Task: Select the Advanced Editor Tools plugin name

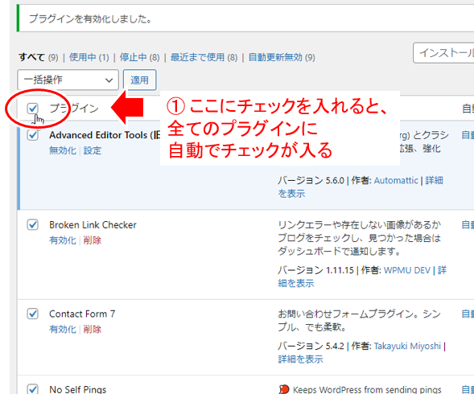Action: point(105,135)
